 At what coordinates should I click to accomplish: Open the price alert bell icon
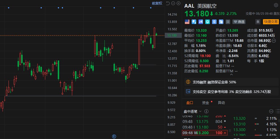[x=258, y=22]
